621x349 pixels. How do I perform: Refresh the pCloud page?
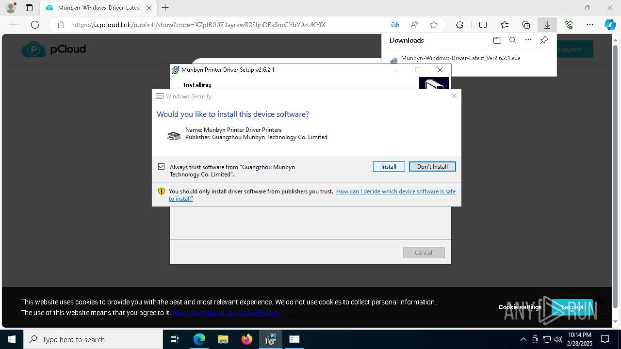coord(35,25)
